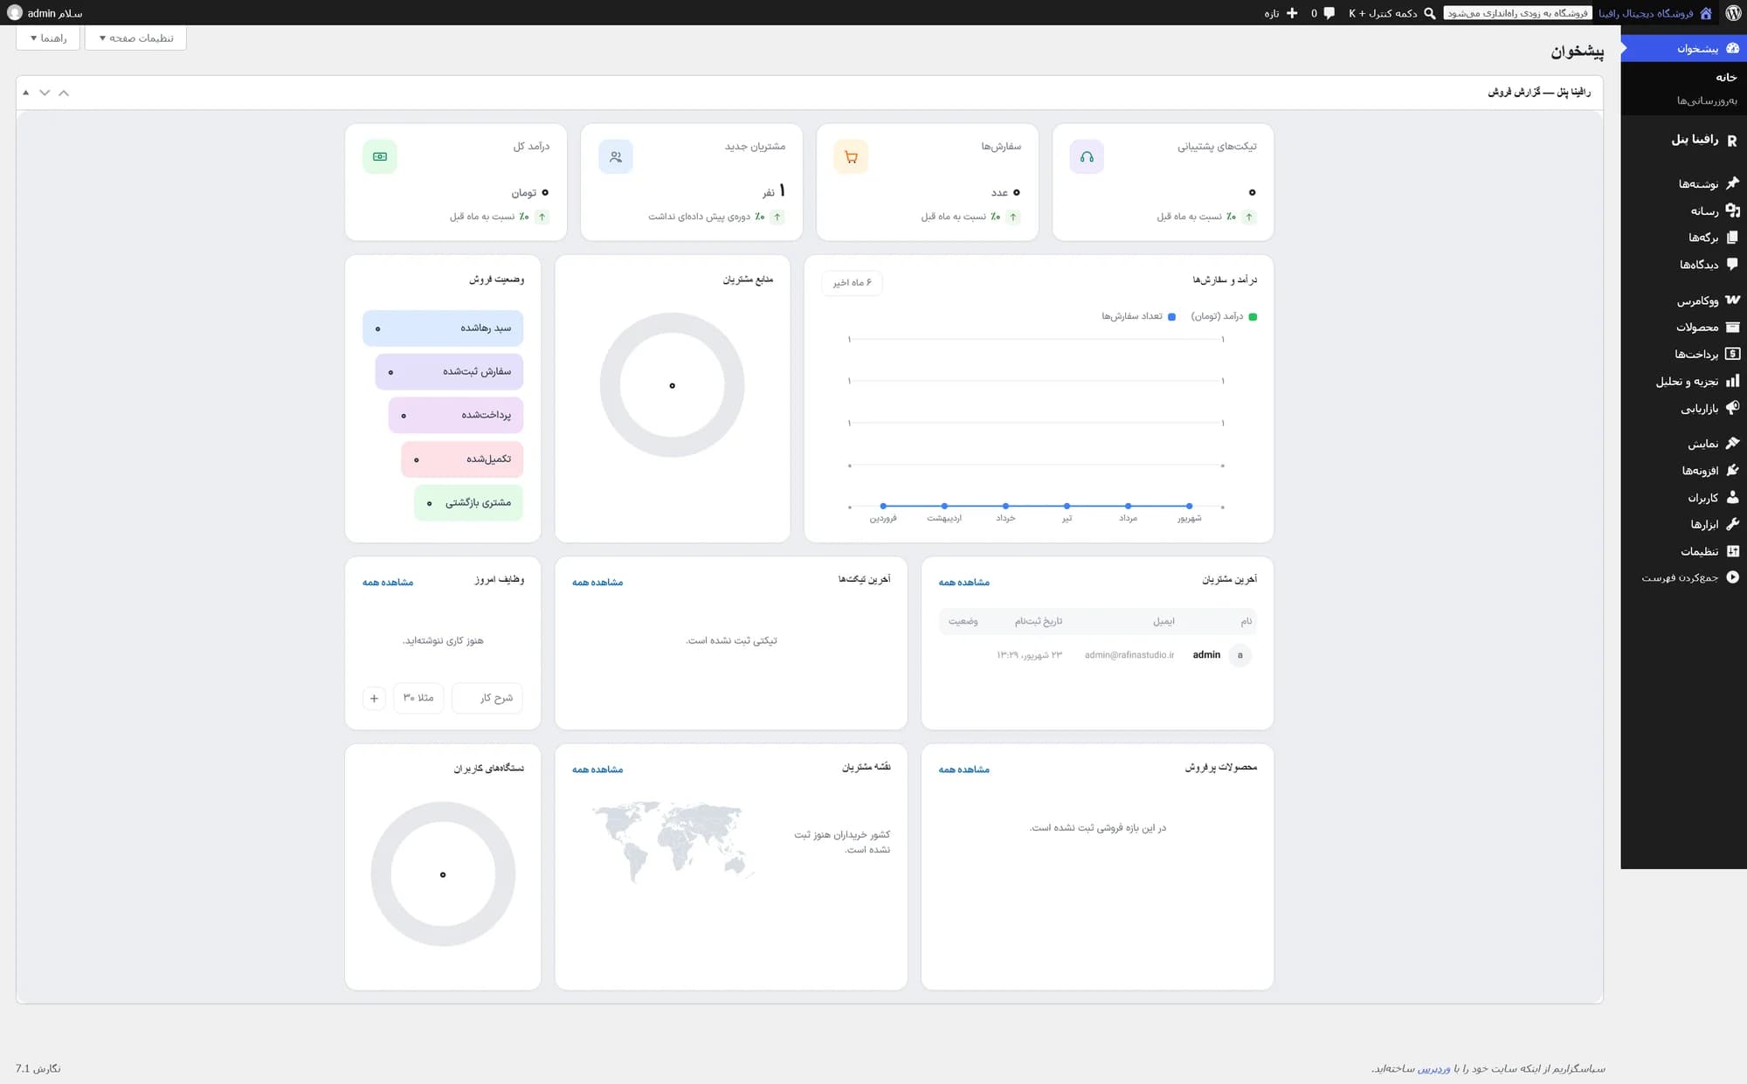The image size is (1747, 1084).
Task: Click مشاهده همه in latest tickets card
Action: 597,583
